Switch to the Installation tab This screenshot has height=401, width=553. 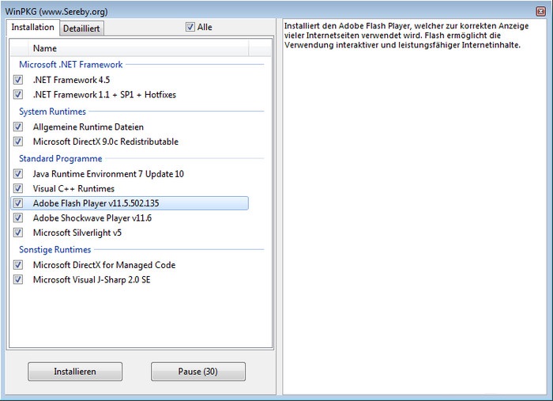click(32, 28)
